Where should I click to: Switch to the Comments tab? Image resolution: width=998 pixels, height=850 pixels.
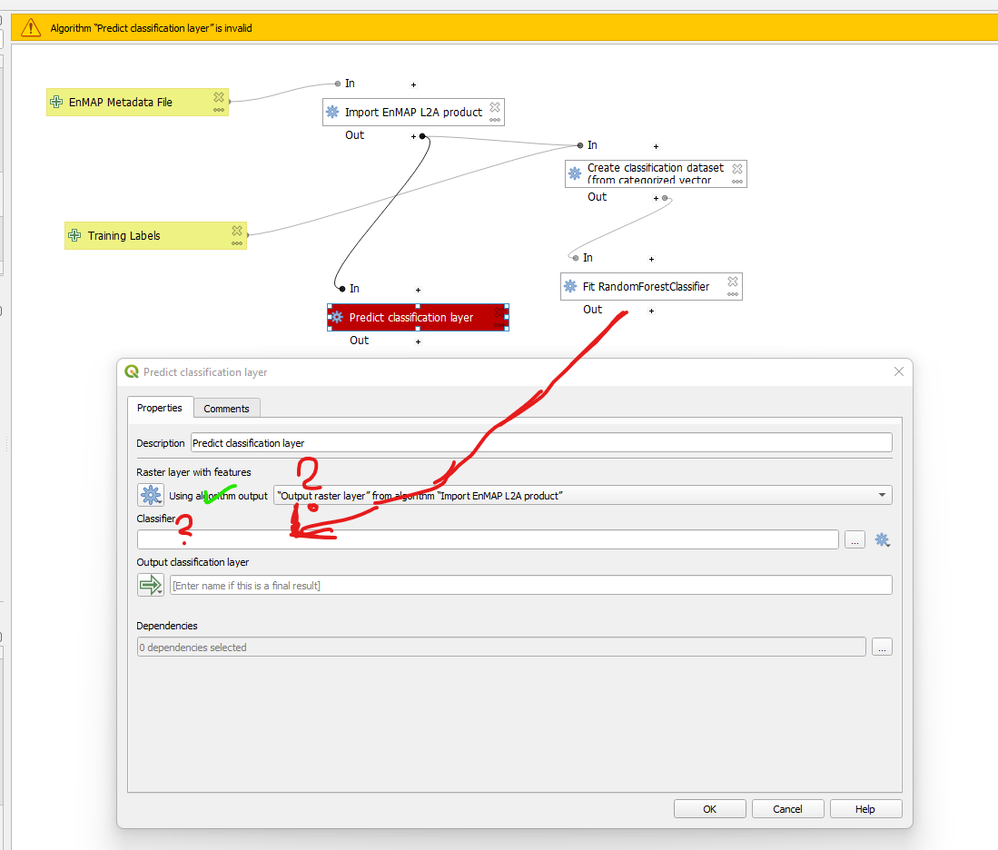click(x=226, y=408)
